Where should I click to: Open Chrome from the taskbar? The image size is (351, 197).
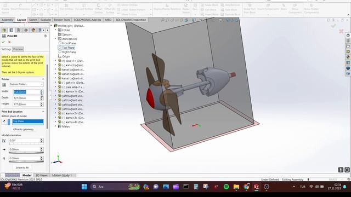point(246,187)
